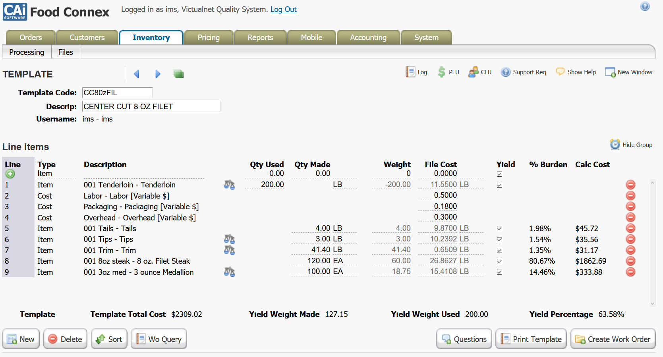Open the PLU dollar lookup
663x357 pixels.
pyautogui.click(x=448, y=72)
